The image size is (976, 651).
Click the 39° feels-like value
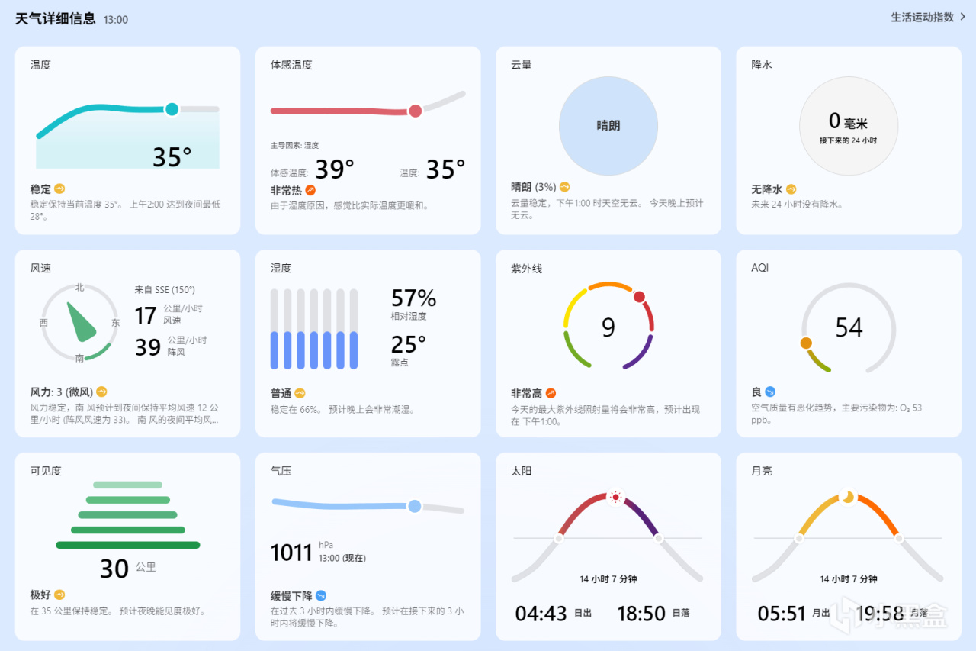tap(335, 169)
